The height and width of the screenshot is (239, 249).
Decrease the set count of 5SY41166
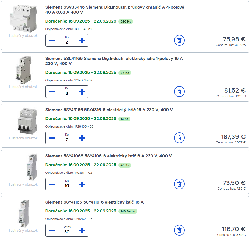click(52, 230)
